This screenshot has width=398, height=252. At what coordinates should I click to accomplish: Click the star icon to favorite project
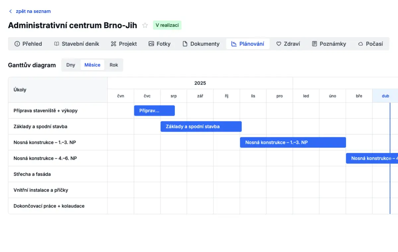click(145, 26)
